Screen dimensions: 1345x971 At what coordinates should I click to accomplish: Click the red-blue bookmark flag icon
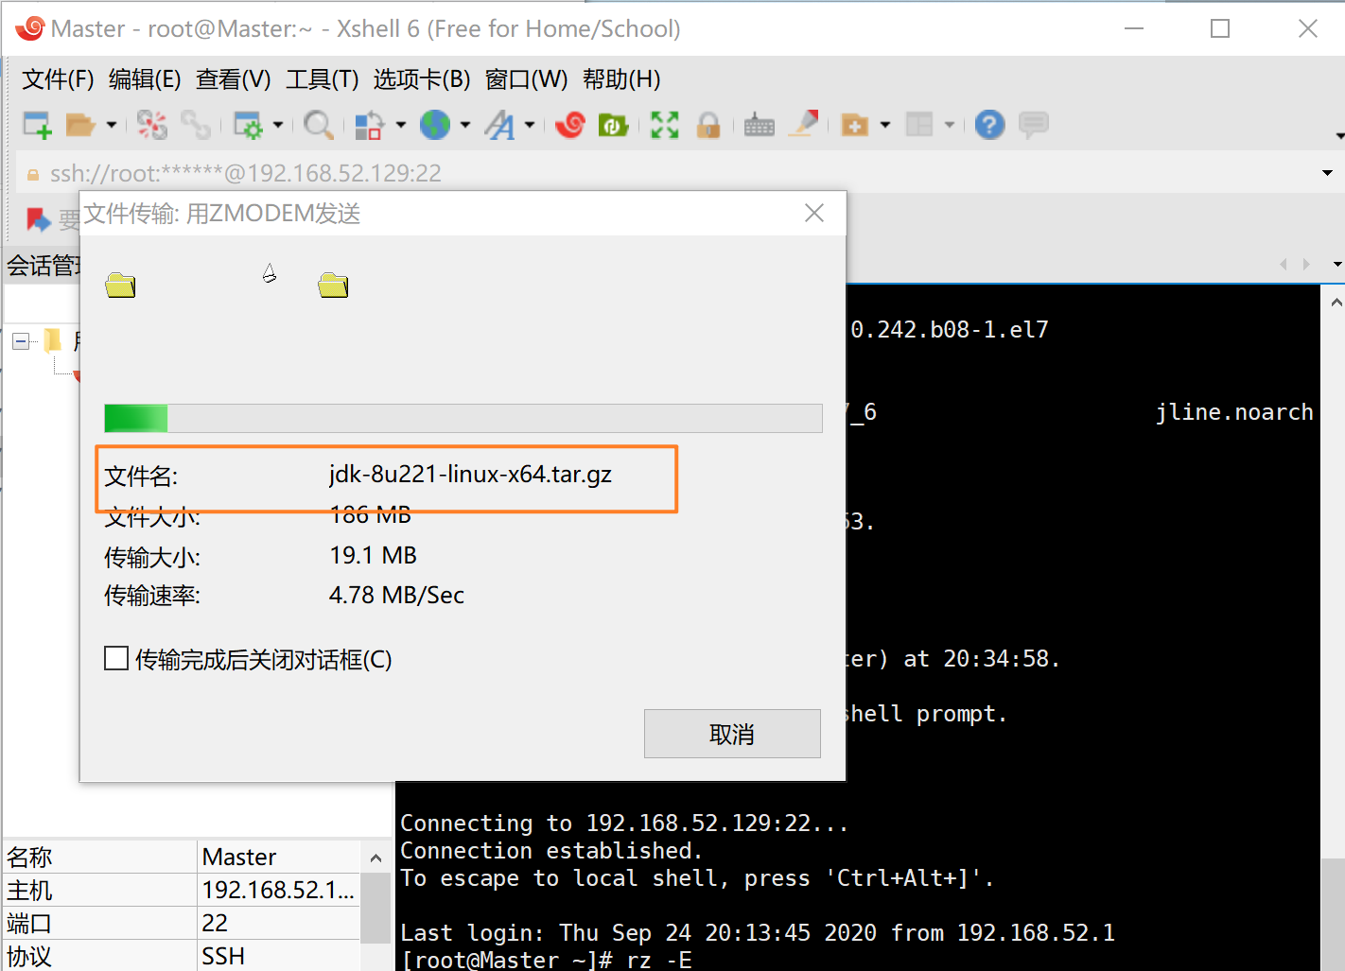pyautogui.click(x=39, y=219)
